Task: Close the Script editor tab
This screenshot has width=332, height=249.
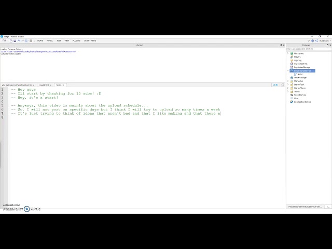Action: click(x=63, y=85)
